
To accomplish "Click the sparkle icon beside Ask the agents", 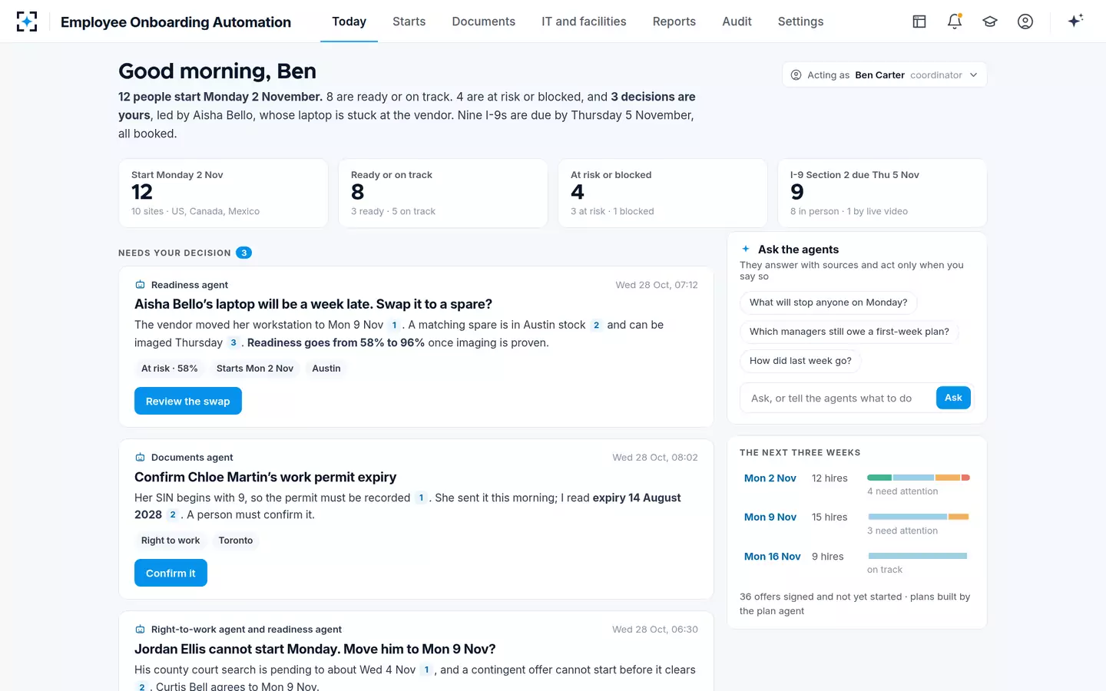I will pos(746,249).
